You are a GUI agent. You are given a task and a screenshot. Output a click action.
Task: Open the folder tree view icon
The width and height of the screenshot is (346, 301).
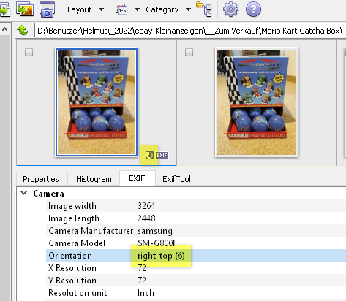pos(204,9)
